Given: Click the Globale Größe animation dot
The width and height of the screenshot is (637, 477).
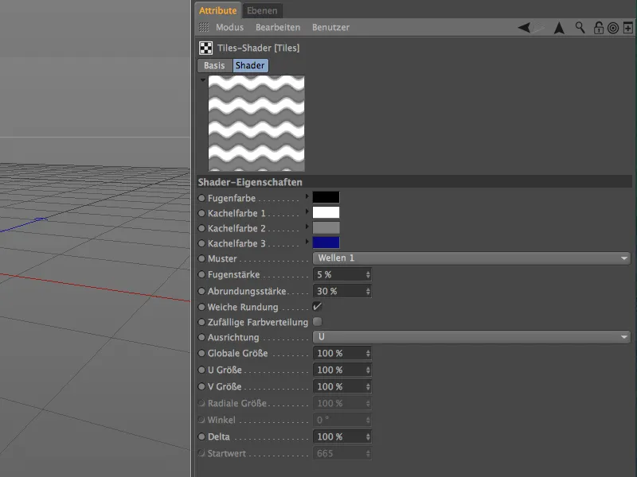Looking at the screenshot, I should coord(201,353).
